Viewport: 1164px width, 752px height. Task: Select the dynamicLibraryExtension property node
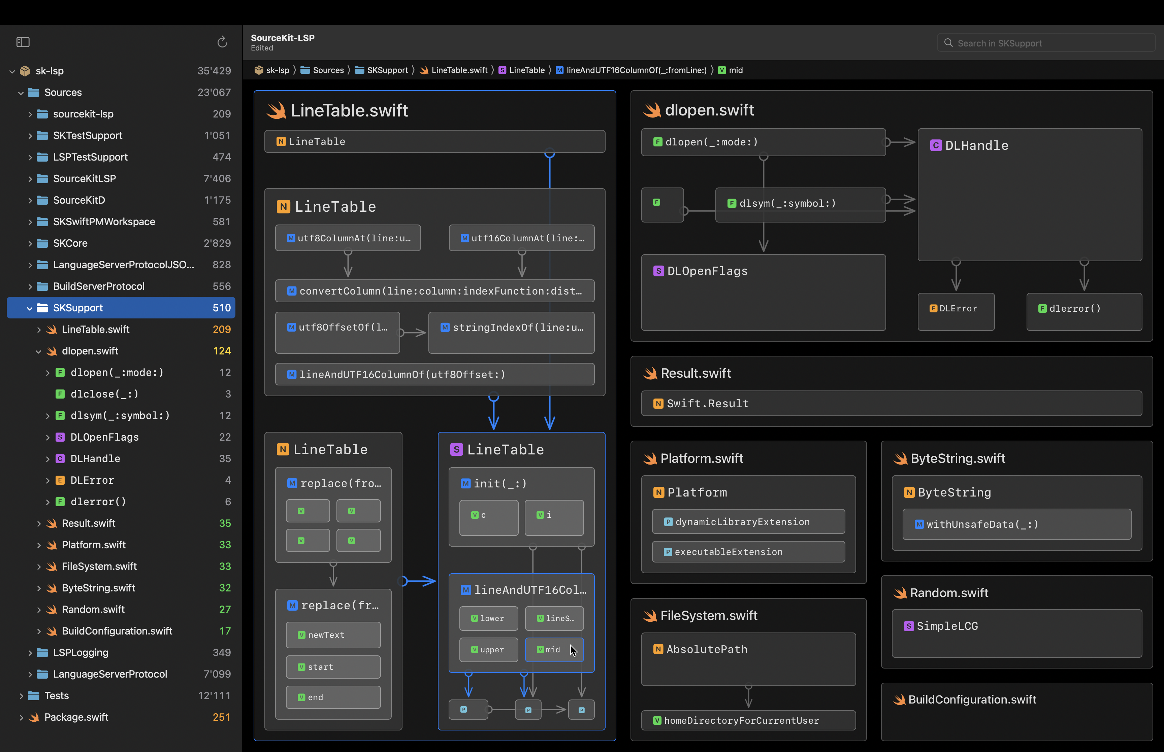[x=748, y=521]
